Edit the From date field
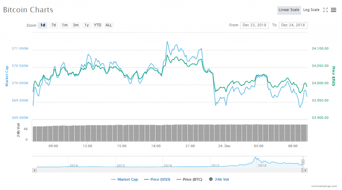Screen dimensions: 342x190 tap(254, 25)
